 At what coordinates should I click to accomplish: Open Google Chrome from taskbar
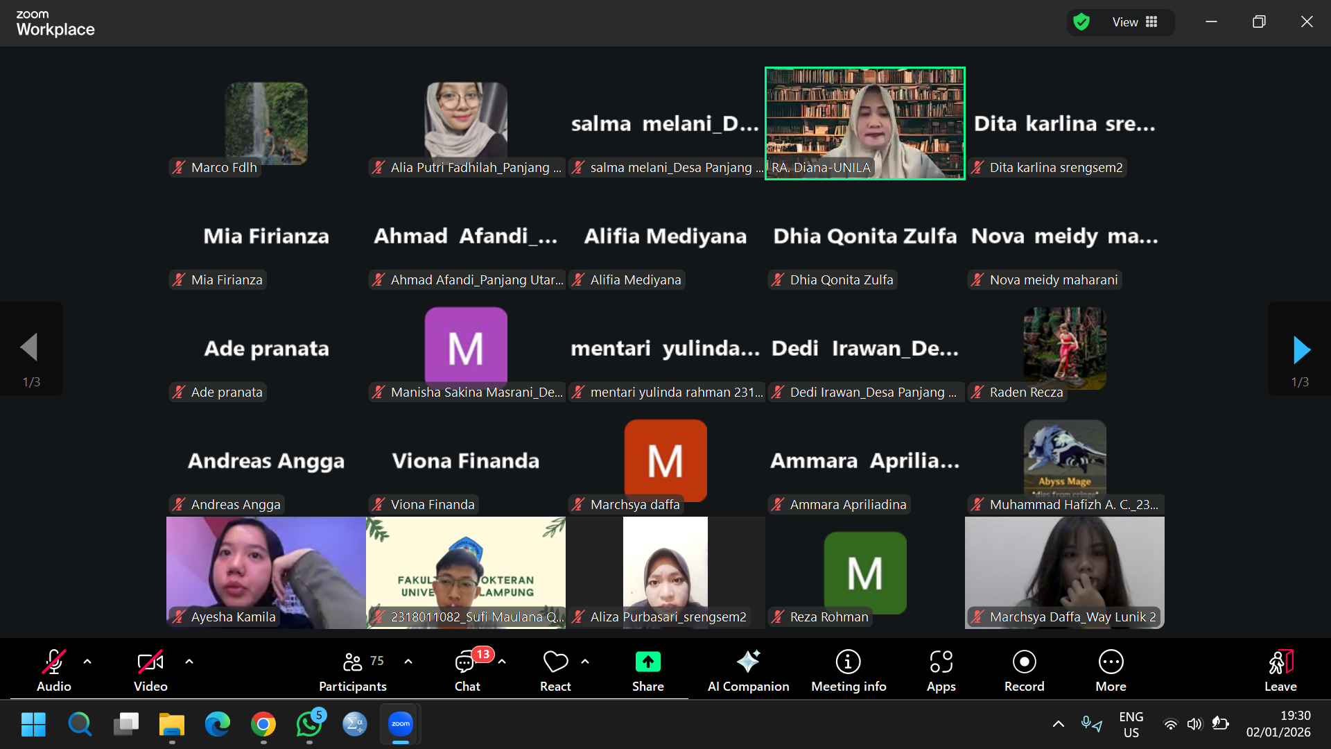click(263, 724)
